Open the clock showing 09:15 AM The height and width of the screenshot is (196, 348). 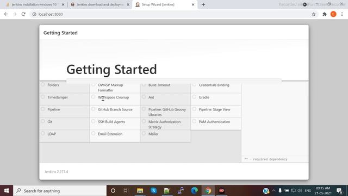(323, 191)
